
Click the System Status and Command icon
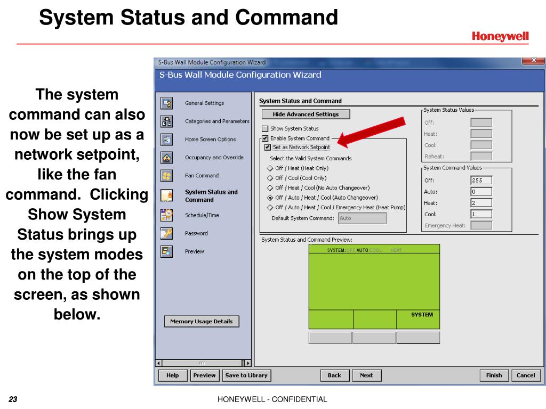point(167,195)
